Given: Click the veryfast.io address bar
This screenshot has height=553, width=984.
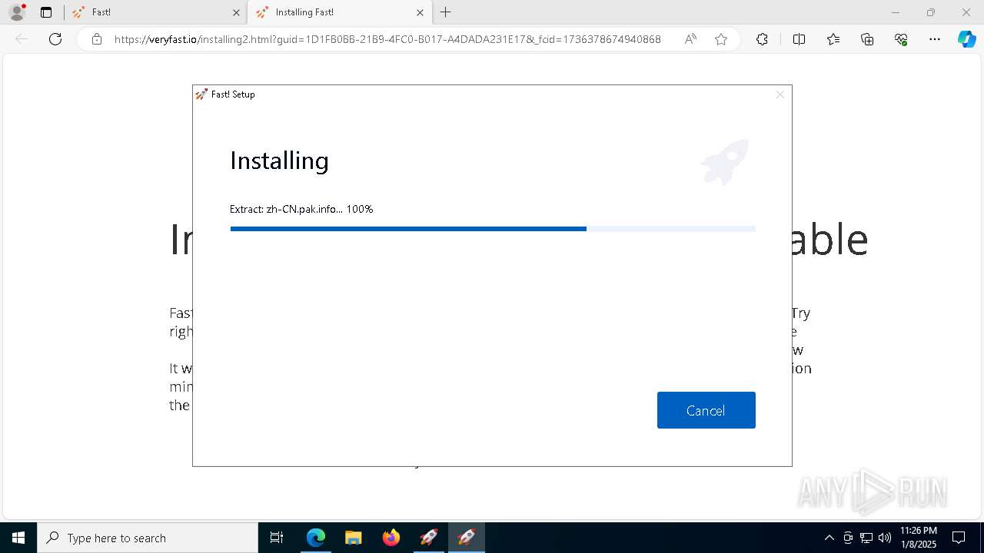Looking at the screenshot, I should tap(387, 39).
